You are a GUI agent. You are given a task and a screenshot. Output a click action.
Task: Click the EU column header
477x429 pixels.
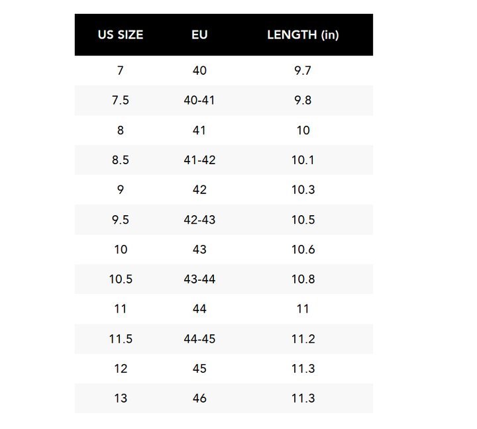(199, 35)
